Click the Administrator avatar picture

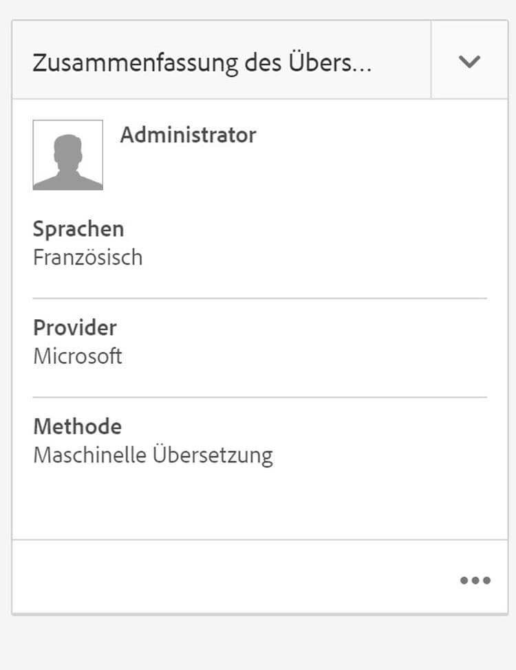click(68, 155)
